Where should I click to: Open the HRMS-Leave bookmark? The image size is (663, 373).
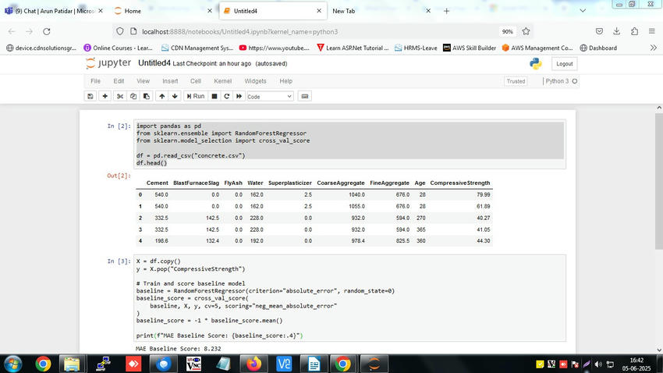(x=416, y=48)
